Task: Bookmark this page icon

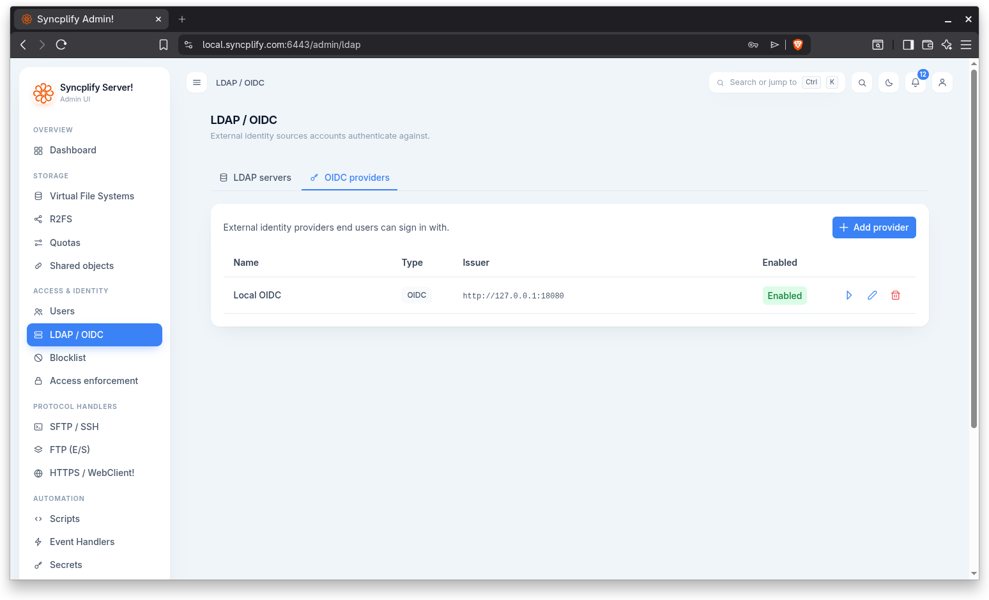Action: [164, 45]
